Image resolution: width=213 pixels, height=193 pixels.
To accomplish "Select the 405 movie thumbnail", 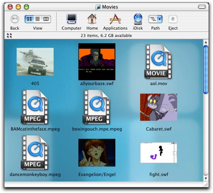I will point(35,61).
